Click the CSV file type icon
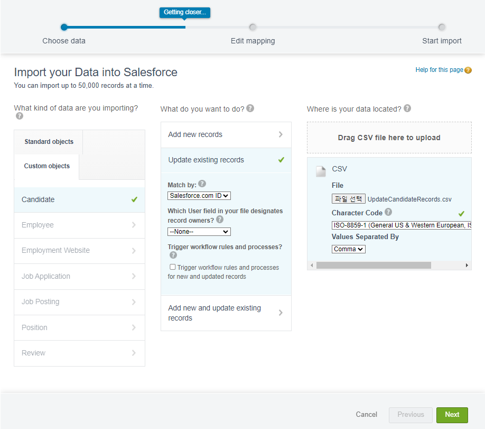 [321, 171]
